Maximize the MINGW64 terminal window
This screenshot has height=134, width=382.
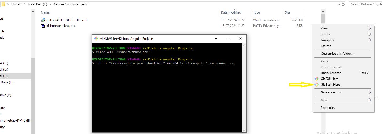click(228, 38)
